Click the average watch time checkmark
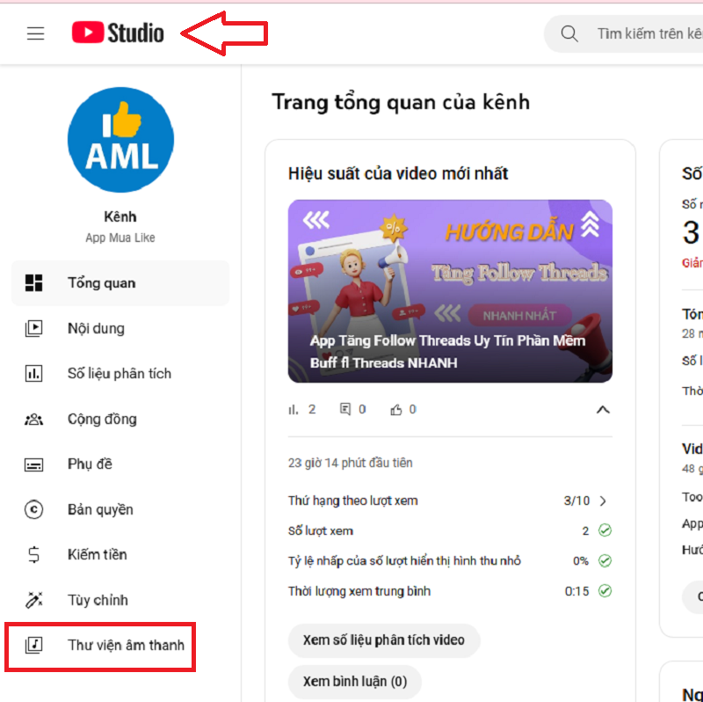The width and height of the screenshot is (703, 702). [x=605, y=591]
